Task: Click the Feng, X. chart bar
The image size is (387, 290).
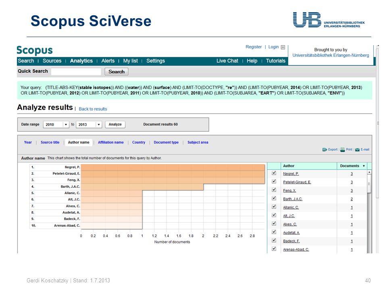Action: pyautogui.click(x=173, y=180)
